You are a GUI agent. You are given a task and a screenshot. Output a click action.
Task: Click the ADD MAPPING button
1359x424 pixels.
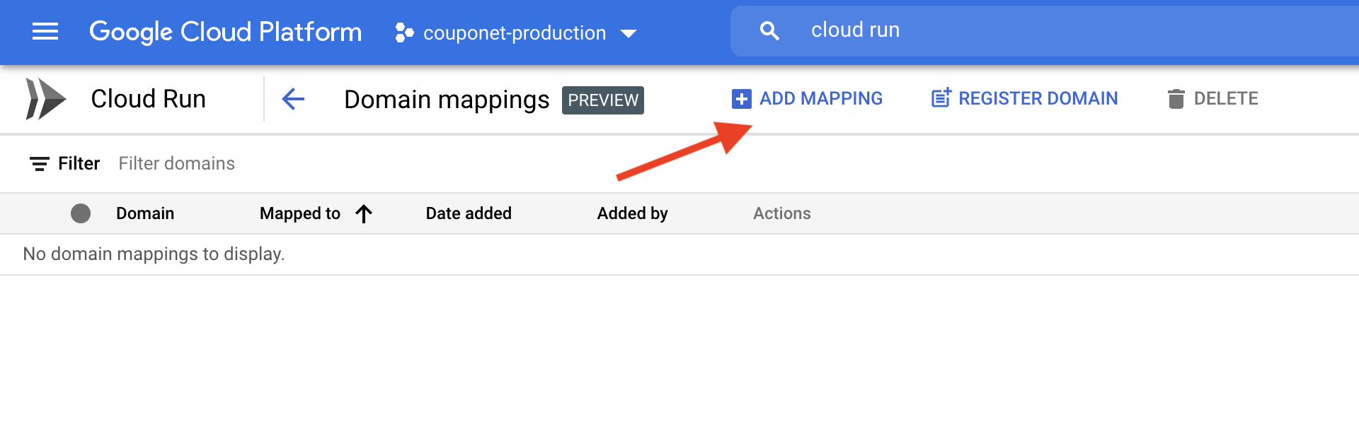[x=808, y=99]
